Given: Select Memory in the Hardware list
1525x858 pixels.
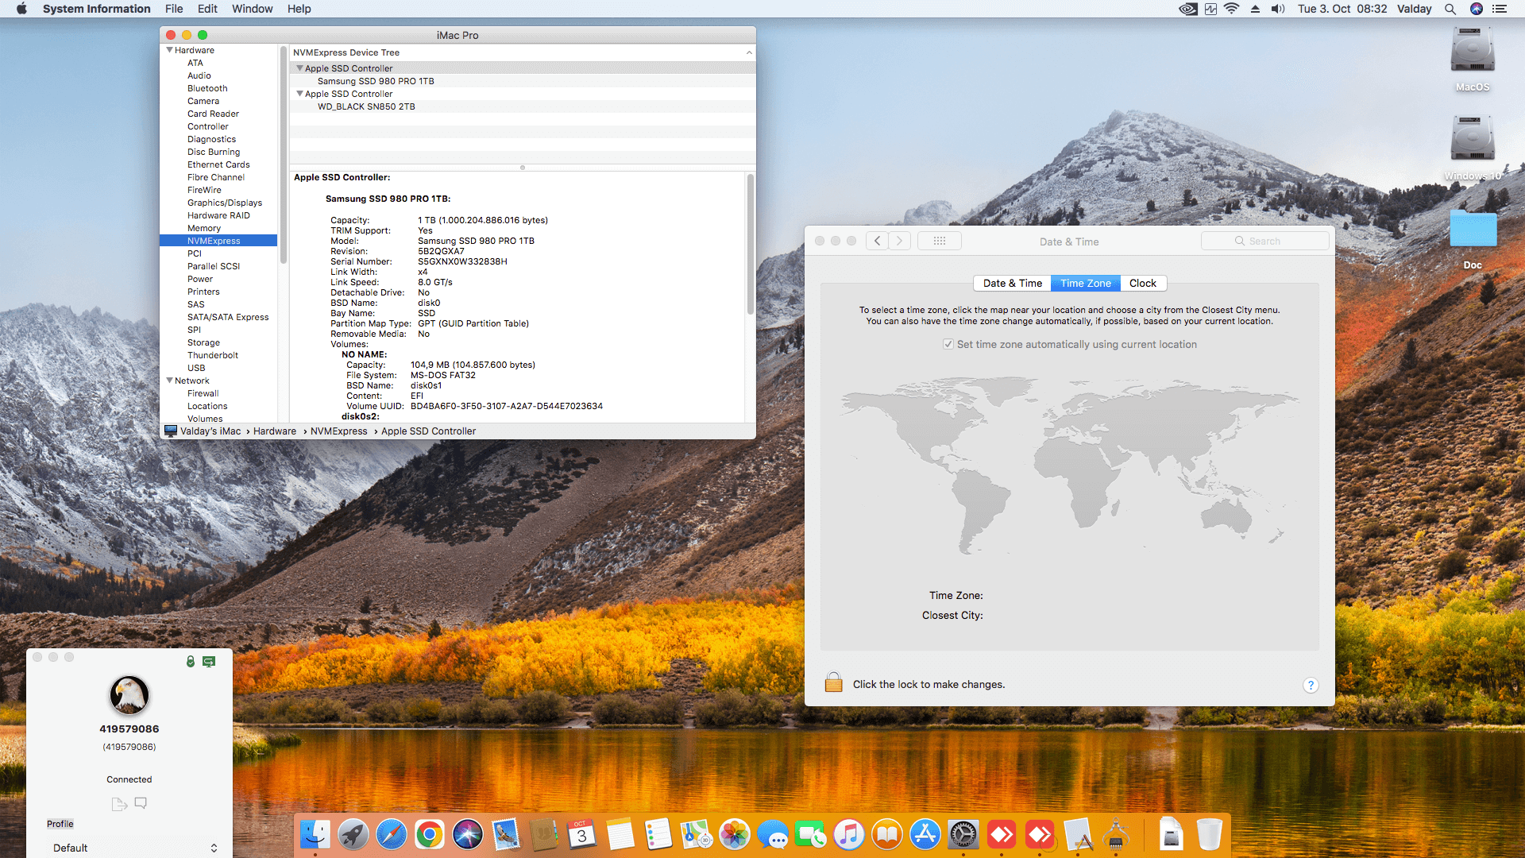Looking at the screenshot, I should click(x=204, y=228).
